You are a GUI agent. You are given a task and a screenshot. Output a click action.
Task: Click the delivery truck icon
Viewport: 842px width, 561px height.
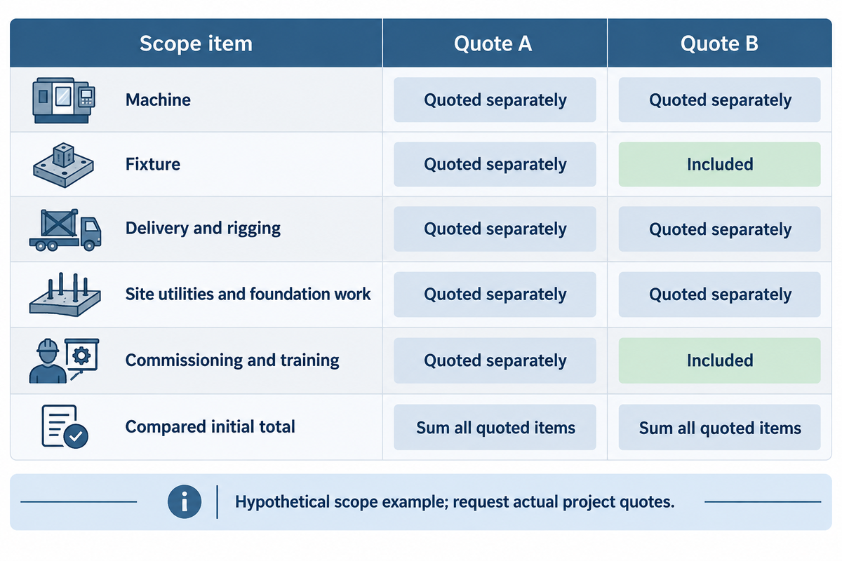(x=65, y=229)
